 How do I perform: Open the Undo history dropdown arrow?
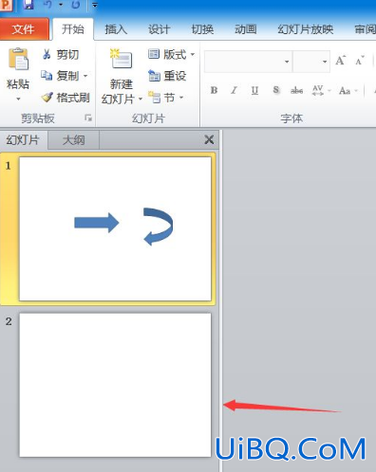click(x=61, y=5)
